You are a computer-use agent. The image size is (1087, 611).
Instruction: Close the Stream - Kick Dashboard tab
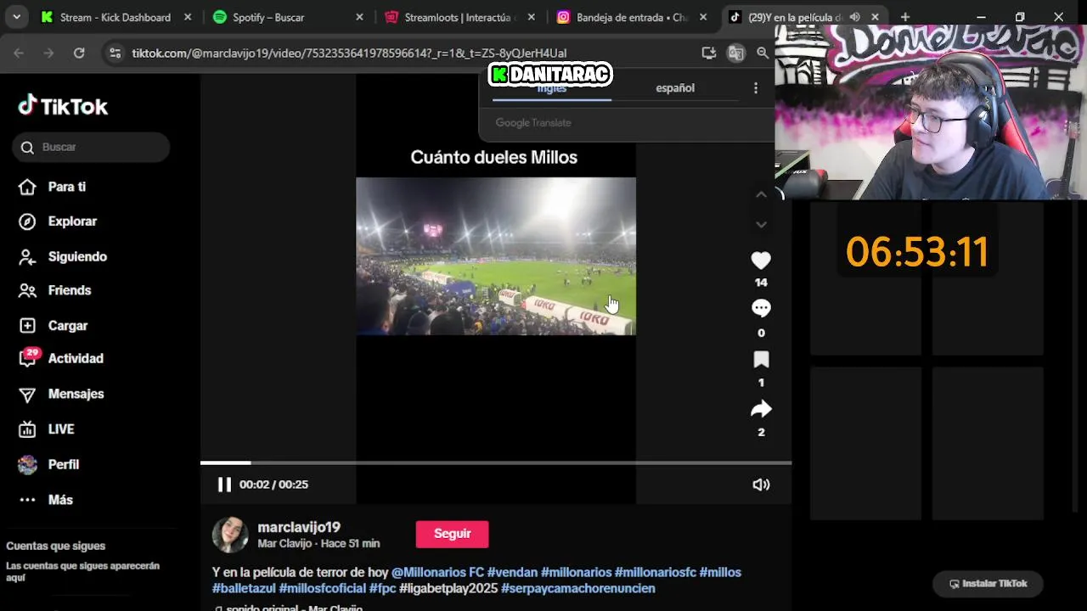pyautogui.click(x=188, y=17)
